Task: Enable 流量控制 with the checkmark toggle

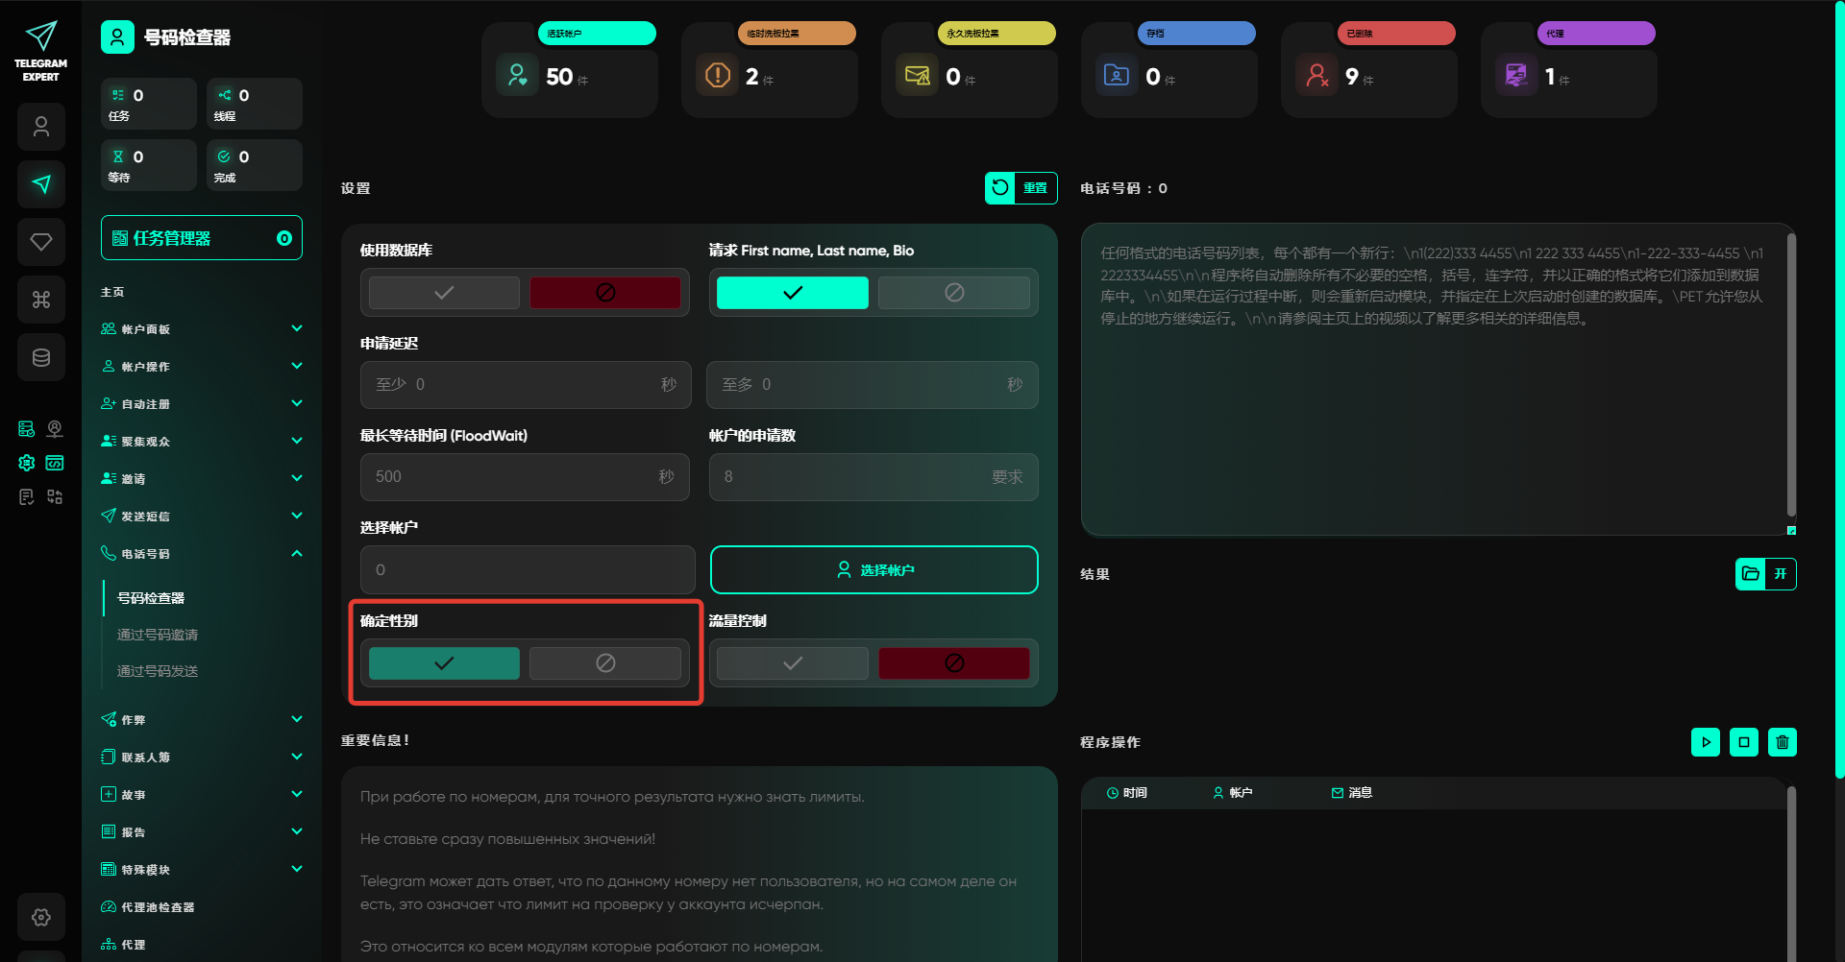Action: point(793,663)
